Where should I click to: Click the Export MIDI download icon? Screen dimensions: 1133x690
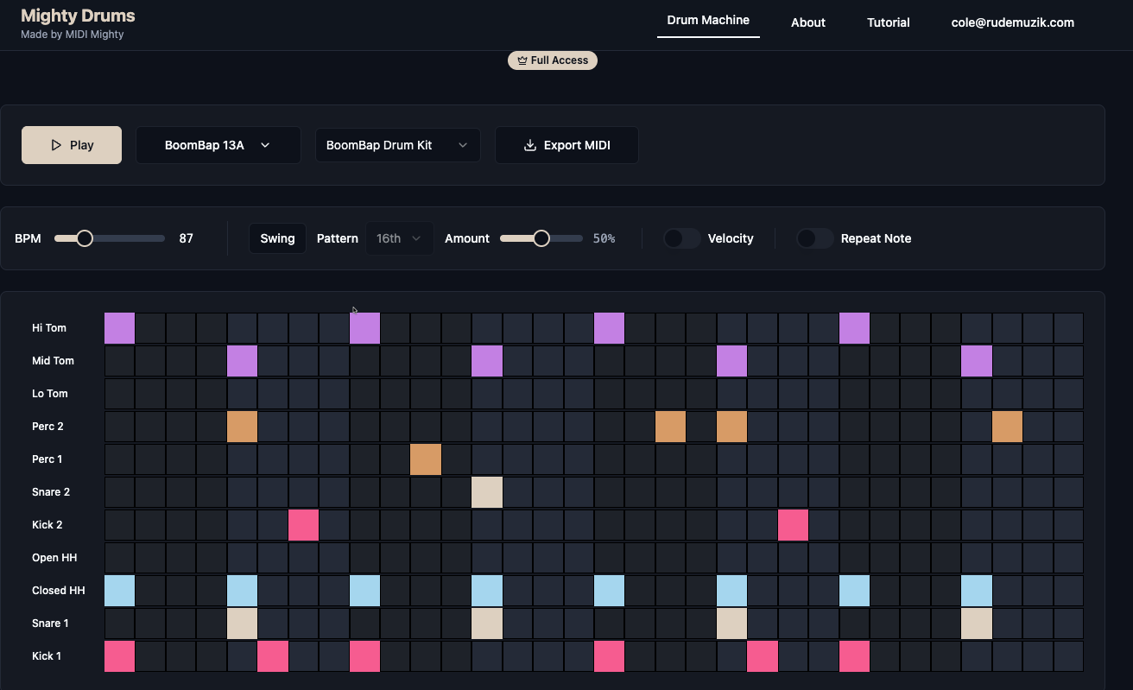(530, 145)
